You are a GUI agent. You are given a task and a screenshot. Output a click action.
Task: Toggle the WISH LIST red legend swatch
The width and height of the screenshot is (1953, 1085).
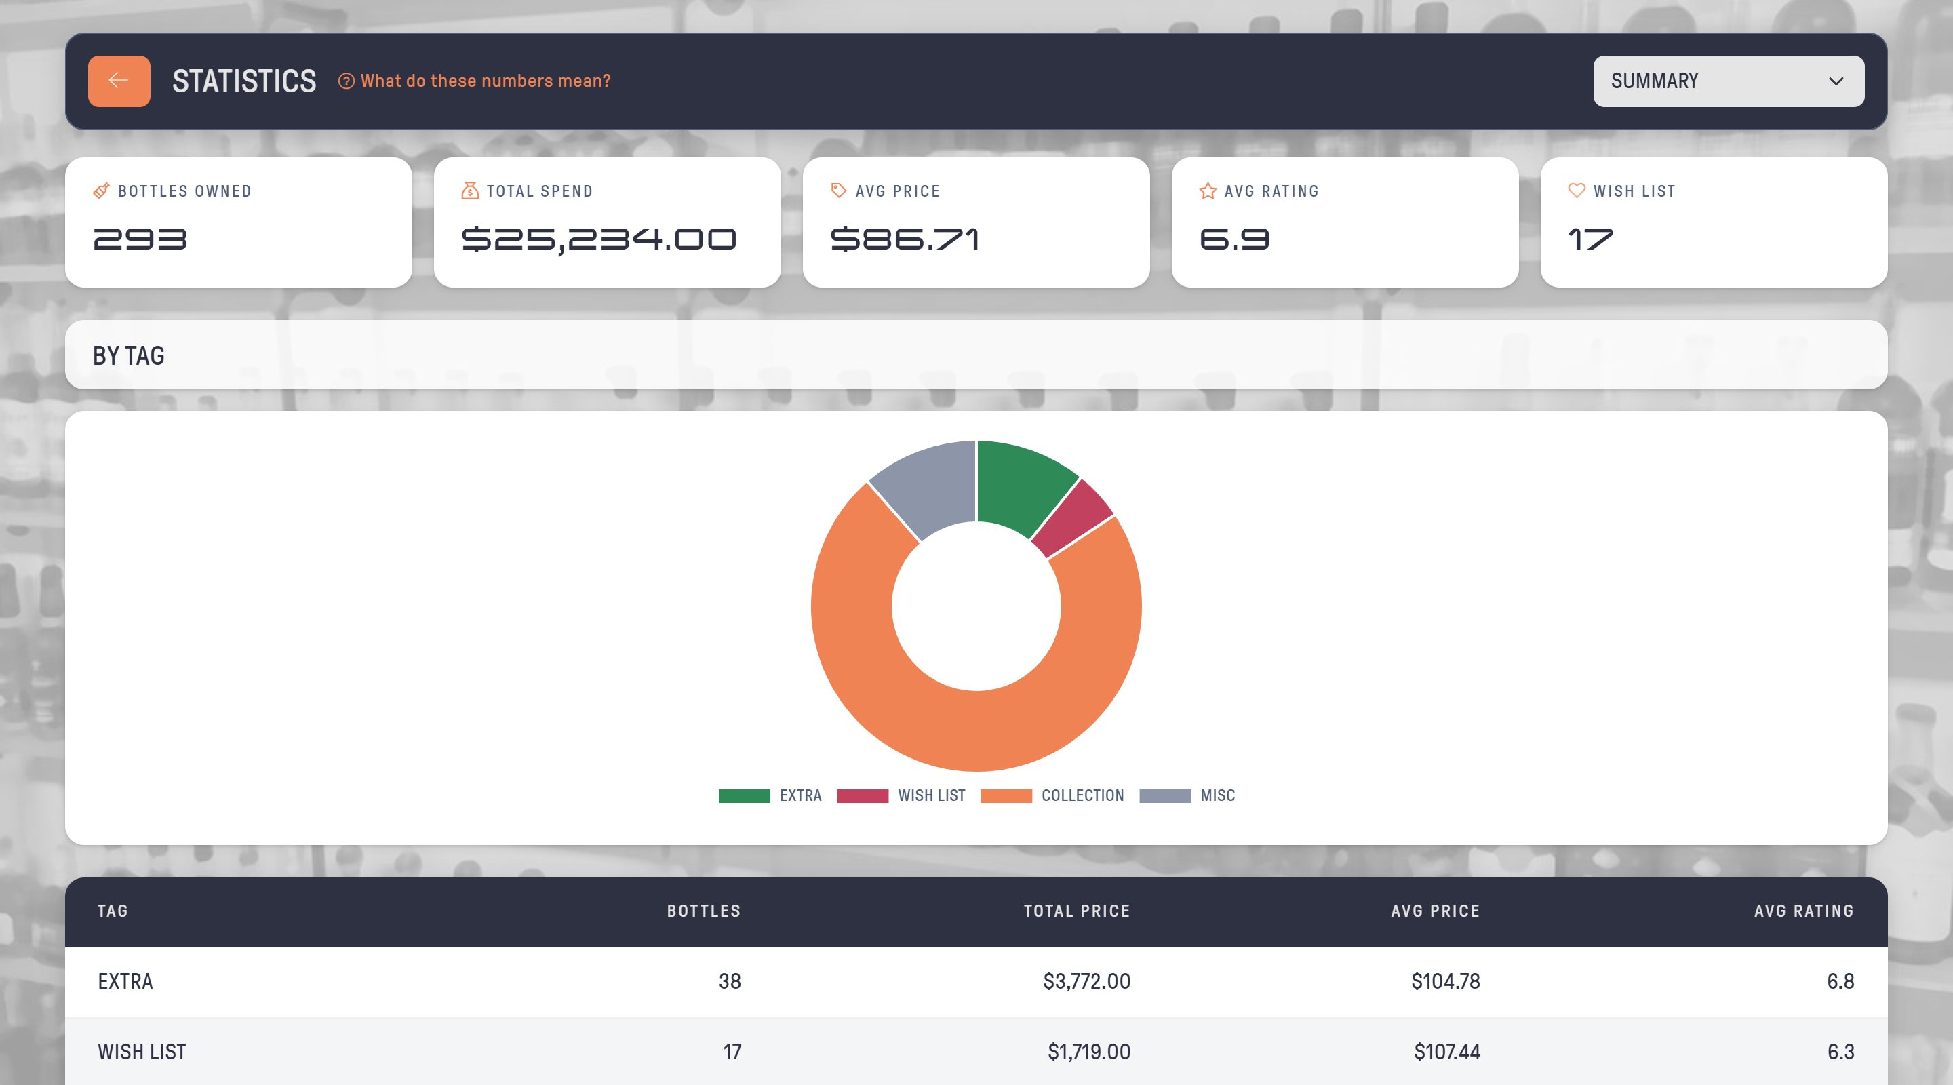(x=862, y=796)
